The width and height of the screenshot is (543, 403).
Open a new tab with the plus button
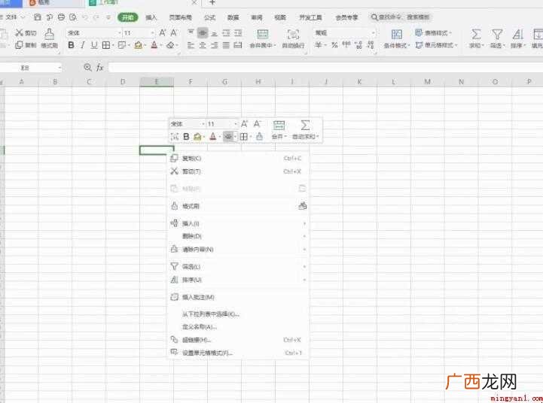pyautogui.click(x=212, y=3)
